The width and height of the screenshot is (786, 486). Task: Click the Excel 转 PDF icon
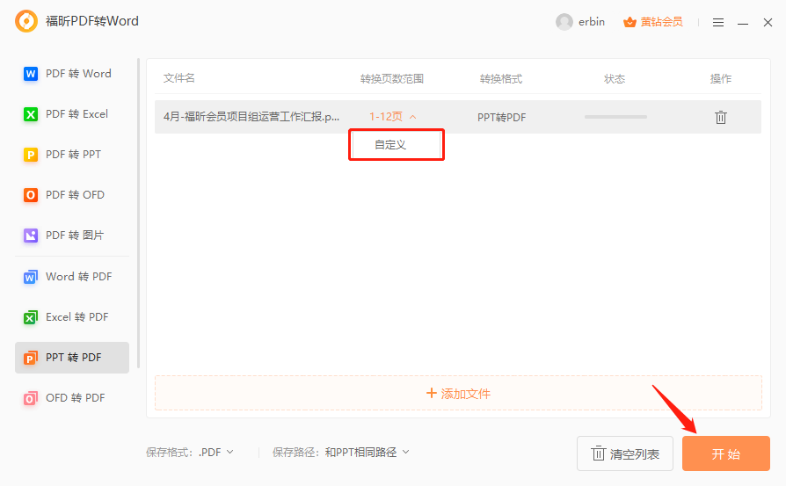click(x=31, y=317)
